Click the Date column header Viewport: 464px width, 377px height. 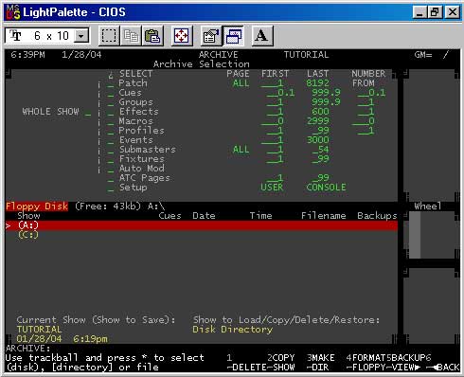pyautogui.click(x=204, y=216)
